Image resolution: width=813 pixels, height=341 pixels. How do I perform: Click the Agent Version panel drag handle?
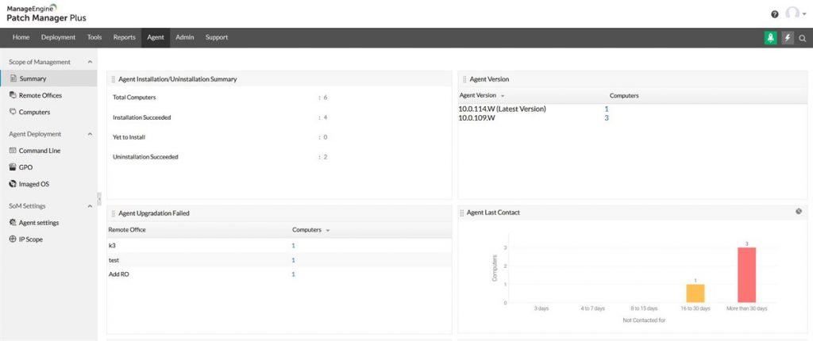tap(464, 79)
